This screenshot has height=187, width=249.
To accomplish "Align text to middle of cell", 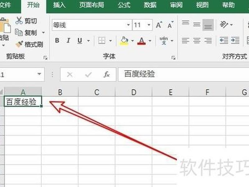I will point(197,25).
